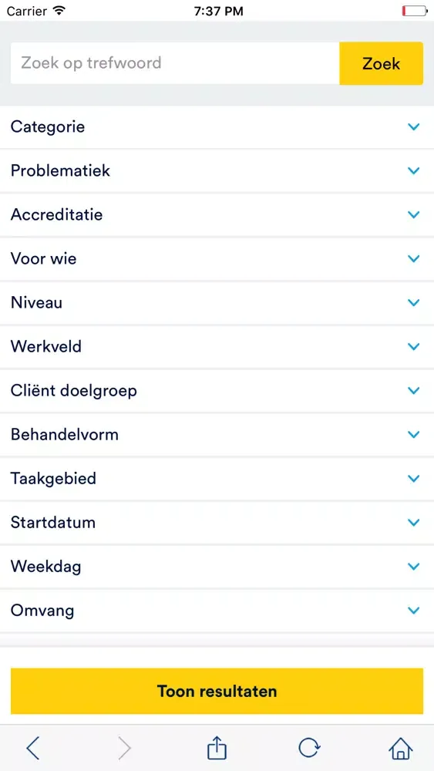Open the Cliënt doelgroep filter
This screenshot has height=771, width=434.
coord(217,390)
